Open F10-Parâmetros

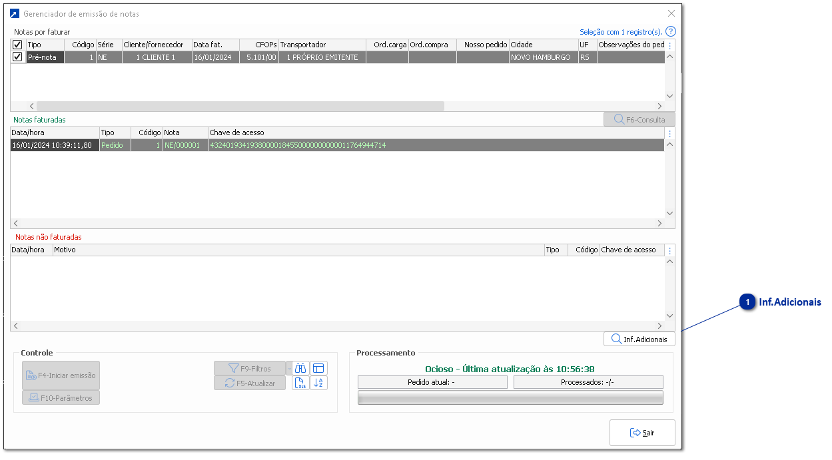point(61,398)
